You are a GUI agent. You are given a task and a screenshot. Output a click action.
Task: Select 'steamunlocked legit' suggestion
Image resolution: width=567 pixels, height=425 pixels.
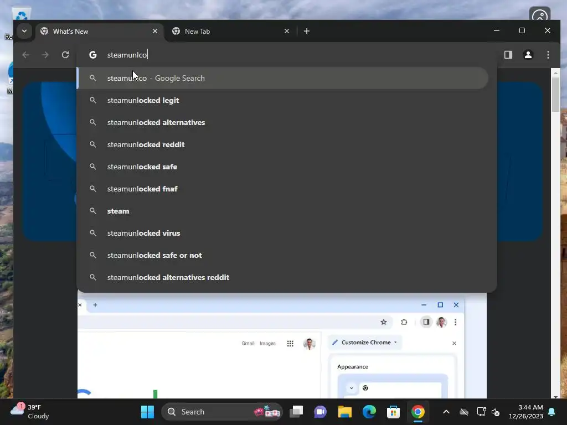pos(282,101)
